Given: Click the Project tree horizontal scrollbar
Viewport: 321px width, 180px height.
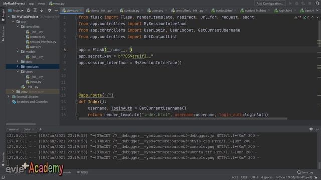Looking at the screenshot, I should tap(21, 124).
